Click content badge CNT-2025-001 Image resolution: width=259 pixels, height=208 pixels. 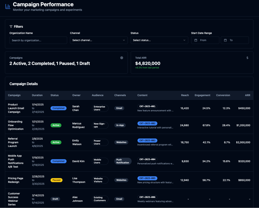[x=147, y=106]
